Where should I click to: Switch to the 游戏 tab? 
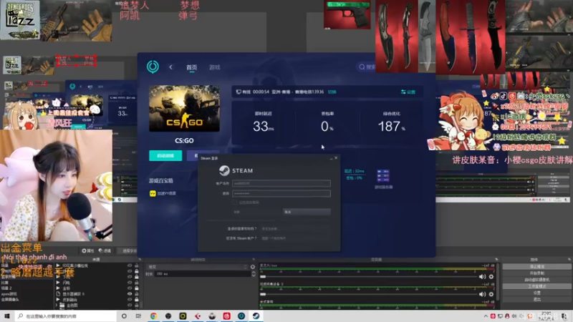(x=214, y=67)
